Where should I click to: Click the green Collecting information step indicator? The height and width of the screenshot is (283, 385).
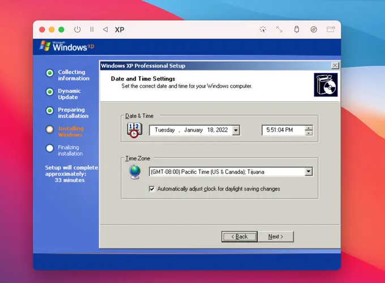tap(50, 73)
